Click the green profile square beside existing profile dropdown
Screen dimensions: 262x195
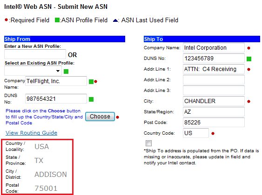pos(66,71)
